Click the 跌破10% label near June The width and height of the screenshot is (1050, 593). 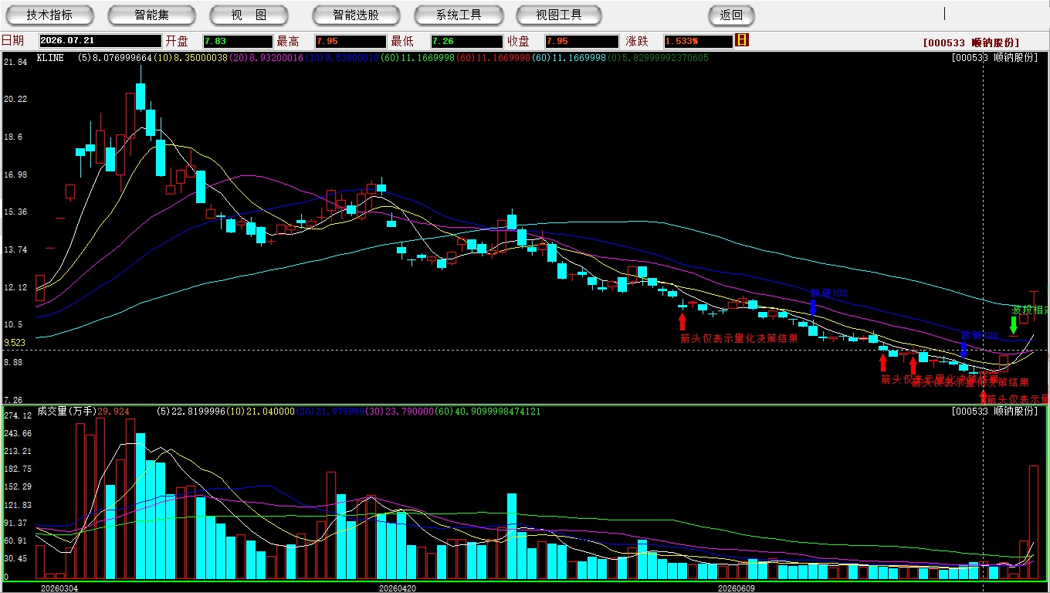click(x=828, y=293)
